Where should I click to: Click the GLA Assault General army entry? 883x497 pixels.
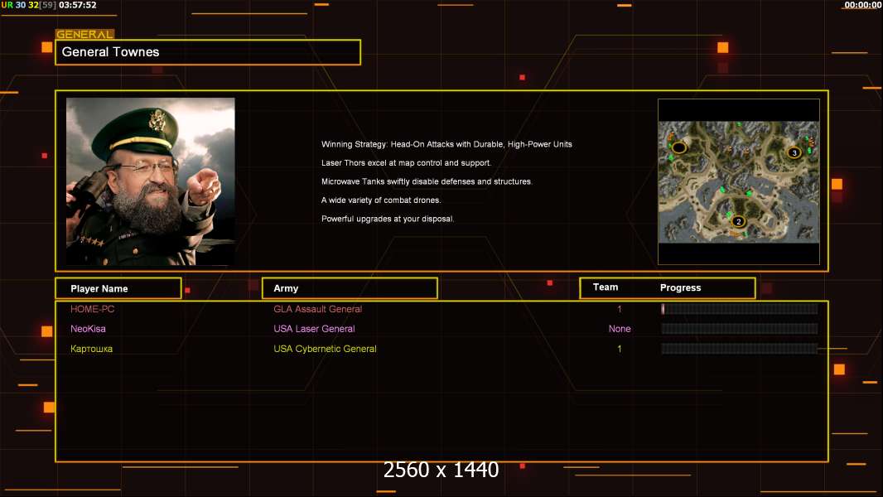(x=317, y=309)
